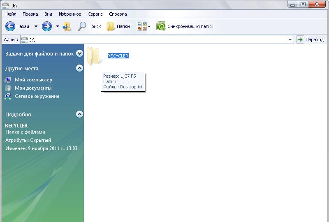Click the bold RECYCLER name in details
This screenshot has width=329, height=222.
click(16, 126)
